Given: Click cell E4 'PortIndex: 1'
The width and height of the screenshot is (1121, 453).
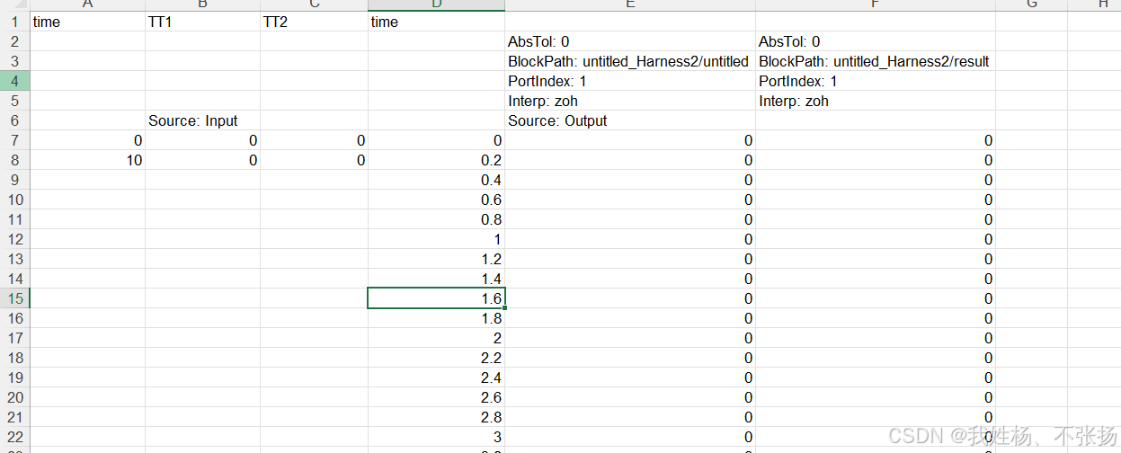Looking at the screenshot, I should coord(630,81).
